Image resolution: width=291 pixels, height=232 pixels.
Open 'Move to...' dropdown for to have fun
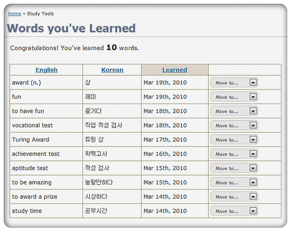coord(234,111)
